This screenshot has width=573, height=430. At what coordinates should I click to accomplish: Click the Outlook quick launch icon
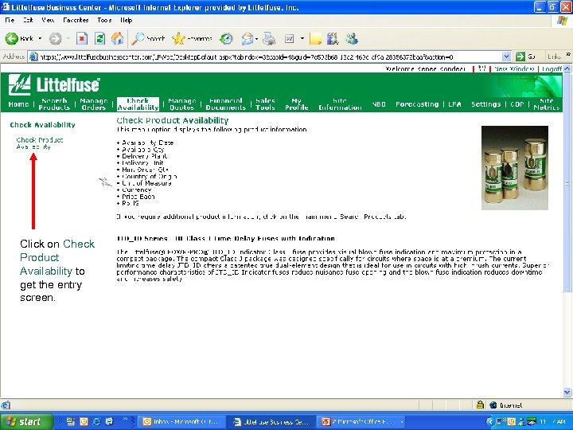(84, 421)
